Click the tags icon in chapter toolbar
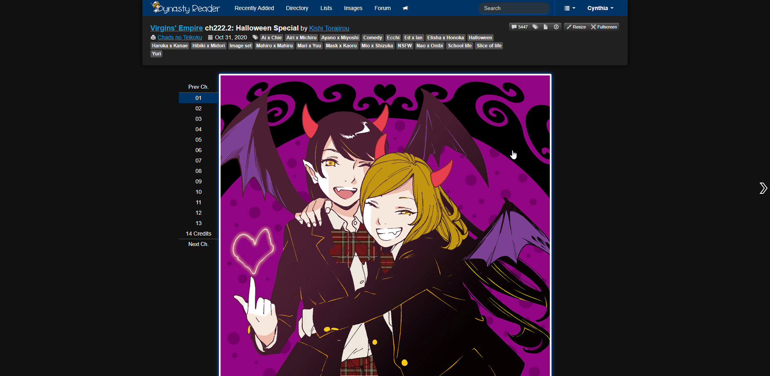The image size is (770, 376). [535, 27]
